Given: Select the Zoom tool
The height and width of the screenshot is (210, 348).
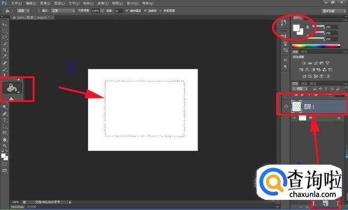Looking at the screenshot, I should [x=5, y=146].
